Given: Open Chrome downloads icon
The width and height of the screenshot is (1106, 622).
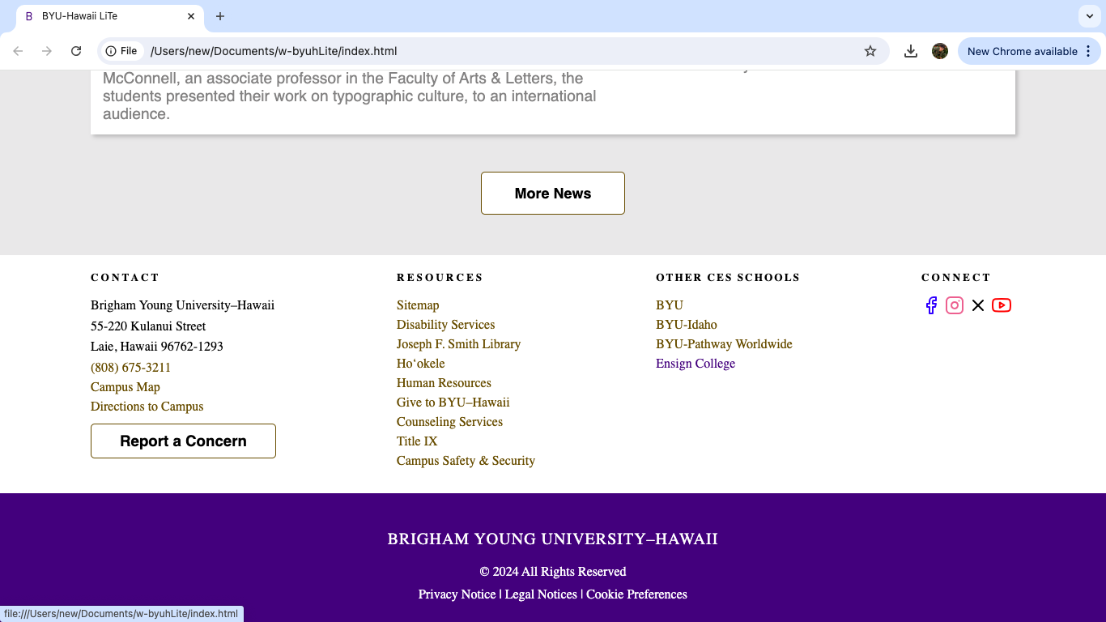Looking at the screenshot, I should pos(911,51).
